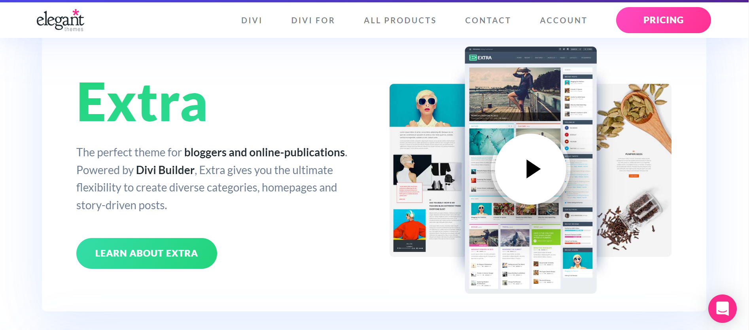Click the fashion article layout thumbnail
This screenshot has height=330, width=749.
coord(427,170)
